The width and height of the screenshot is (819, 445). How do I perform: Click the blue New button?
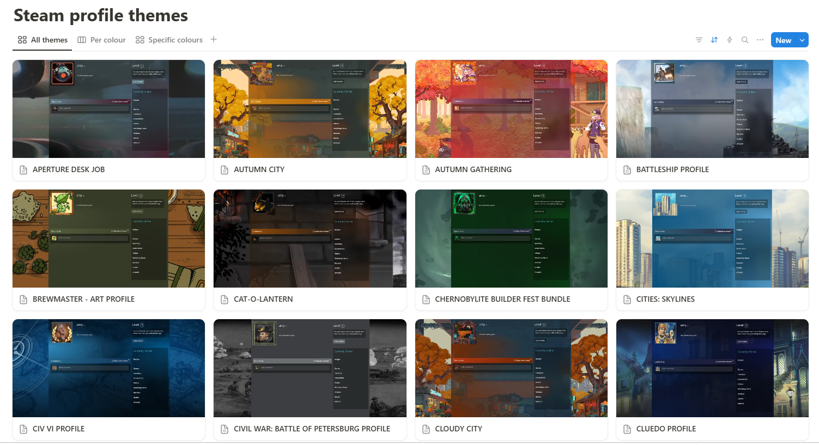tap(784, 40)
